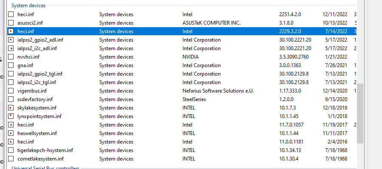382x169 pixels.
Task: Click version 3.5.3090.2760
Action: coord(294,57)
